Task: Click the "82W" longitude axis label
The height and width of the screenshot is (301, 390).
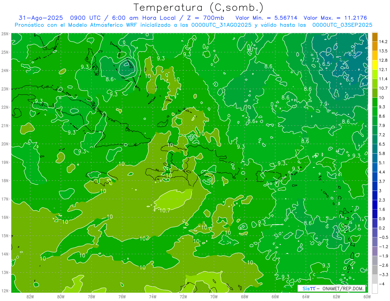Action: (x=30, y=296)
